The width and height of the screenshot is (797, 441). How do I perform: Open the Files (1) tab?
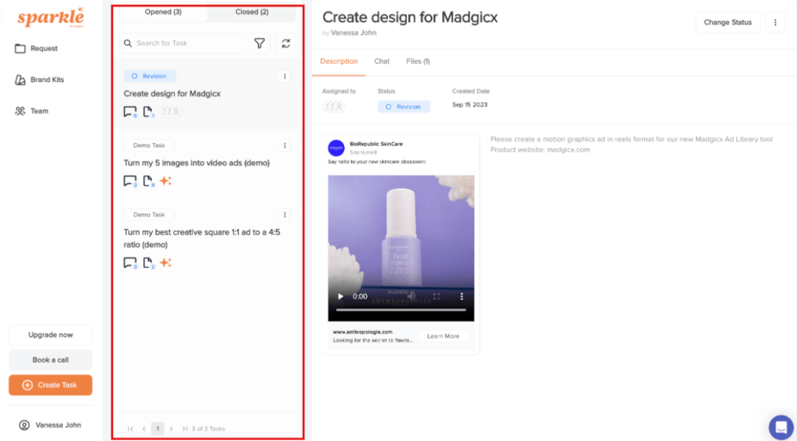[418, 61]
